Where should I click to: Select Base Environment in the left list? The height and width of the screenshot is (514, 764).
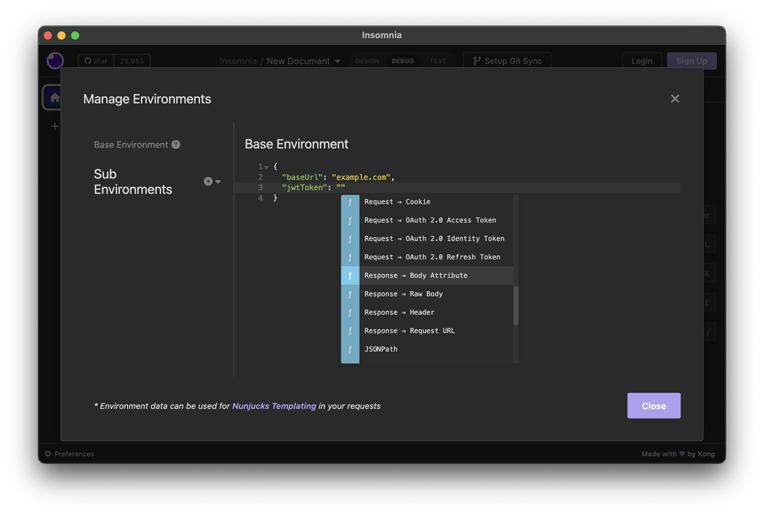[131, 145]
